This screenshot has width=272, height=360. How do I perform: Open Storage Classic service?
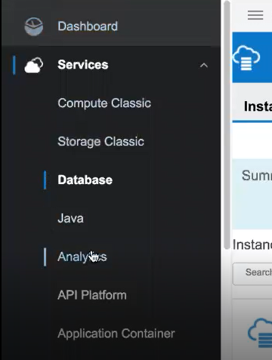pos(100,141)
